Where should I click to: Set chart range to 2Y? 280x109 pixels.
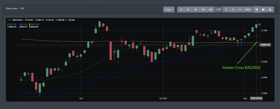233,10
